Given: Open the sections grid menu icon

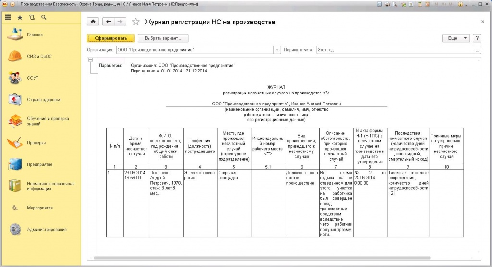Looking at the screenshot, I should pyautogui.click(x=8, y=18).
